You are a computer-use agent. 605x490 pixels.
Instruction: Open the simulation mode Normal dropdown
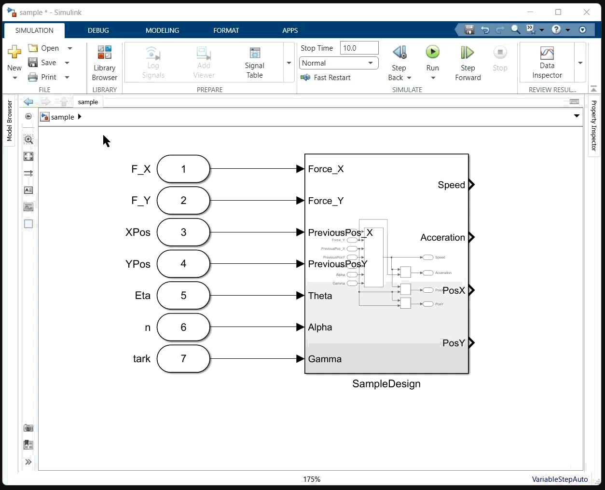click(x=338, y=63)
